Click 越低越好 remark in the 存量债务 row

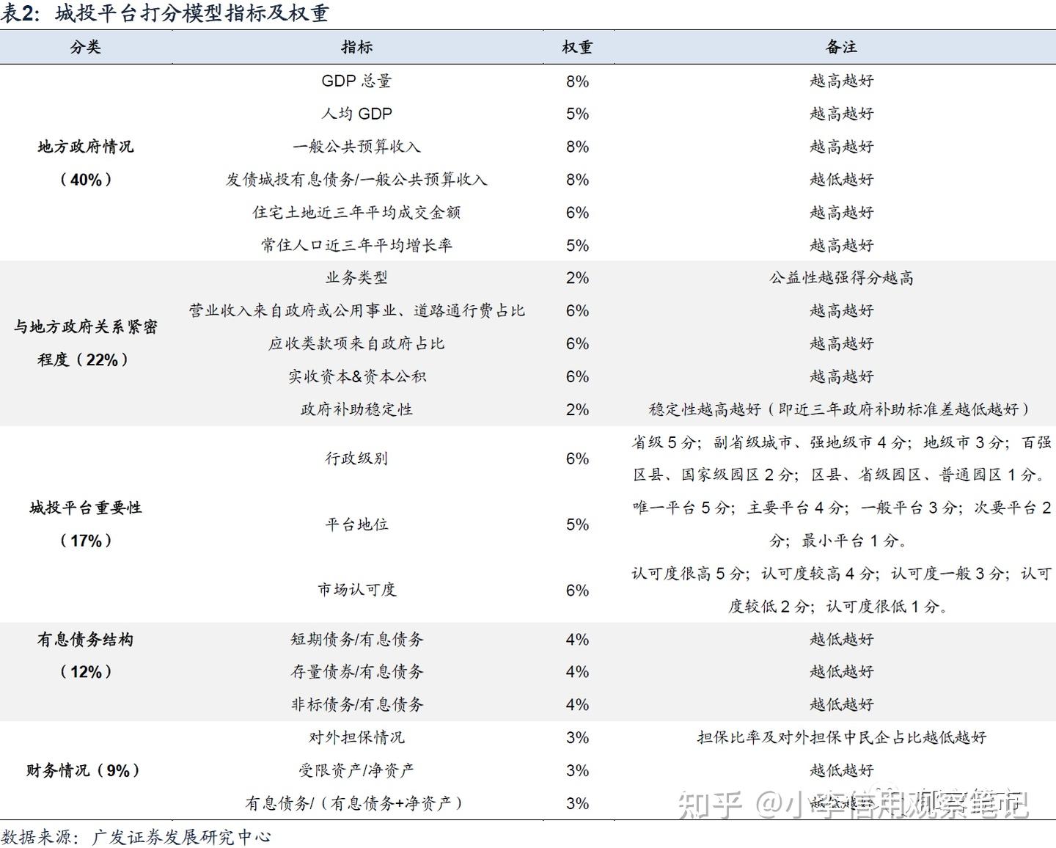click(842, 672)
